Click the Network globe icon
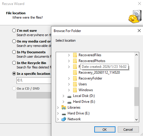The height and width of the screenshot is (136, 143). (64, 119)
